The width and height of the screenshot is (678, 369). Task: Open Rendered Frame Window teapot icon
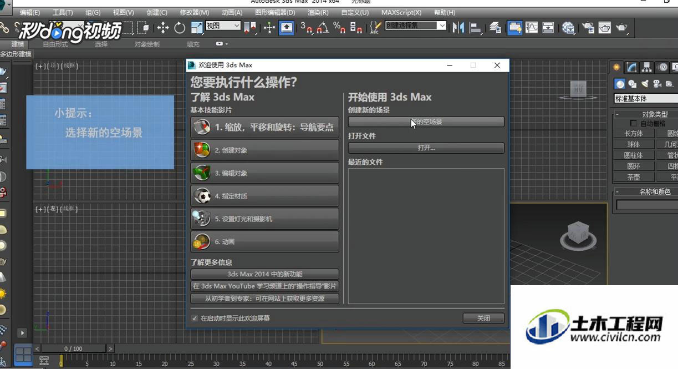coord(605,27)
